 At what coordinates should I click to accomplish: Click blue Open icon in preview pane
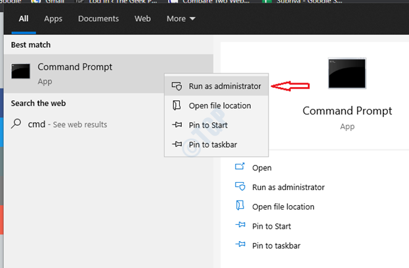pos(240,166)
